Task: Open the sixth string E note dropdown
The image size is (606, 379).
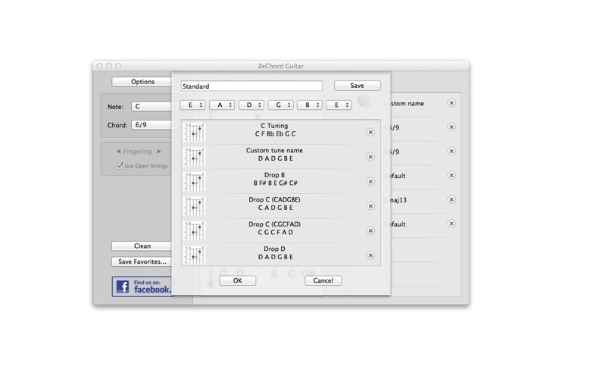Action: (192, 105)
